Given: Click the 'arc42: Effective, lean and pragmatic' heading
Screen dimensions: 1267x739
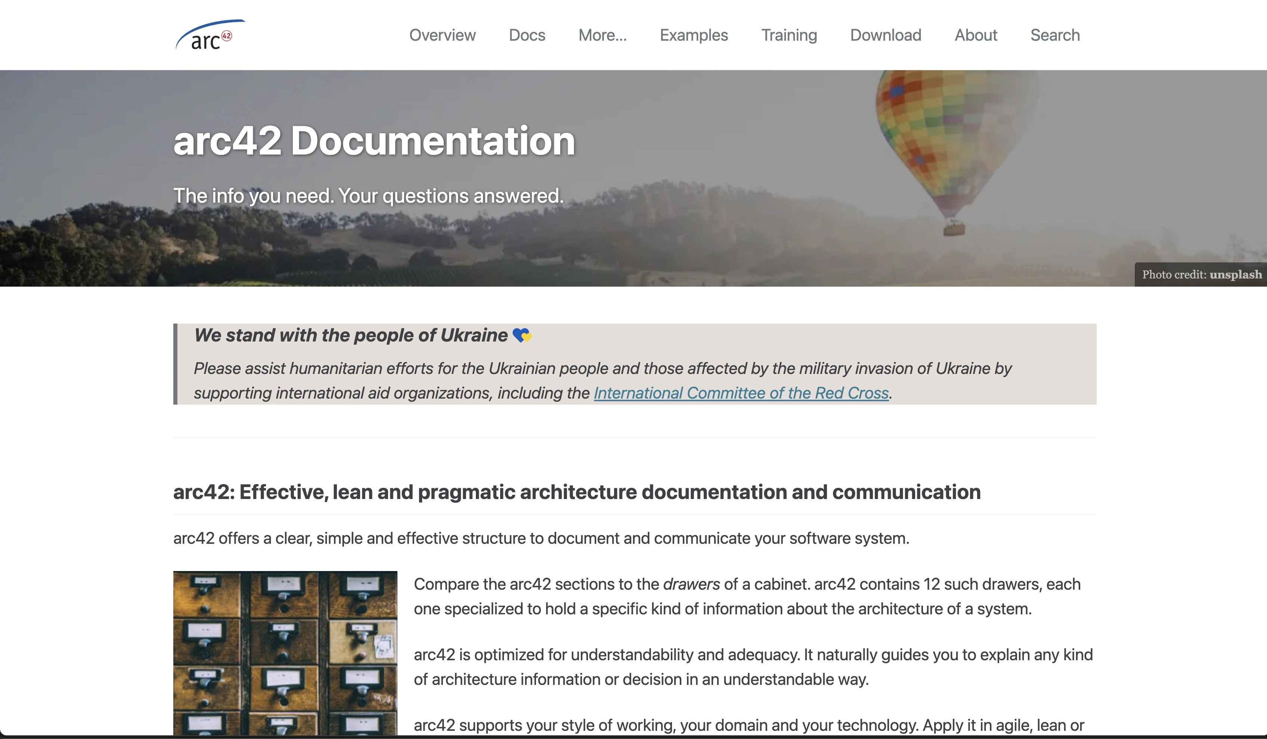Looking at the screenshot, I should 577,492.
